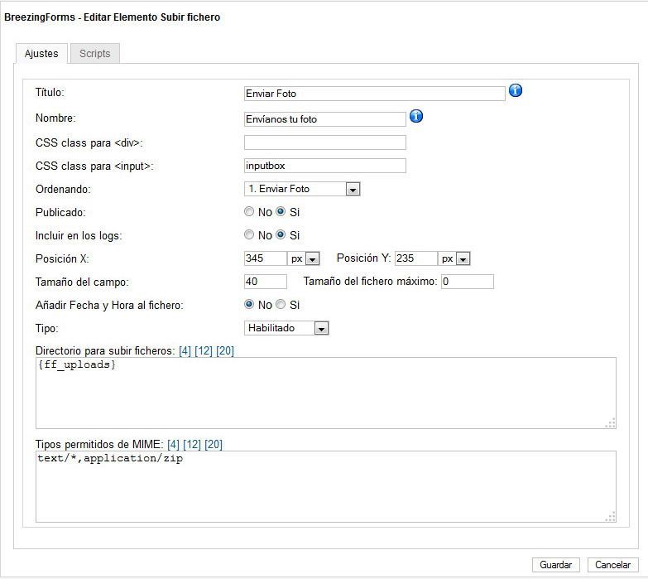Click the info icon beside Título field
The width and height of the screenshot is (648, 579).
point(516,90)
